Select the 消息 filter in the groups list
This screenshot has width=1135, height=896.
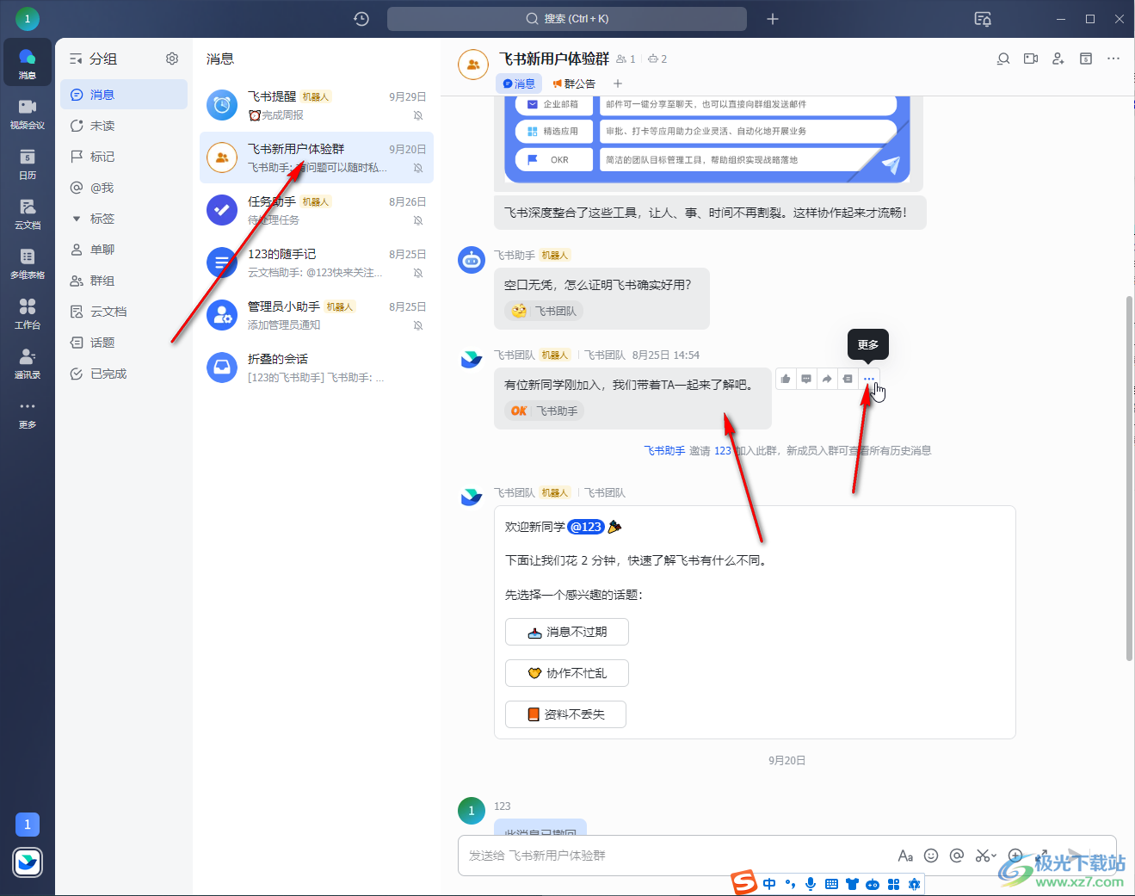coord(124,95)
